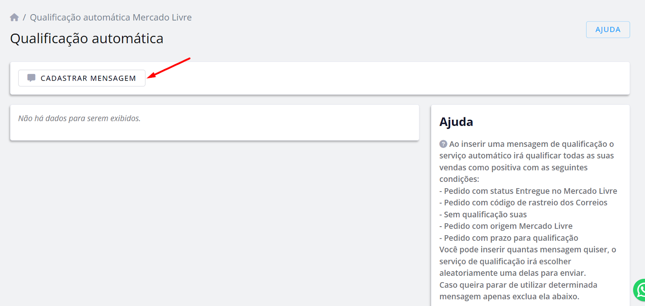
Task: Click the CADASTRAR MENSAGEM button
Action: (82, 78)
